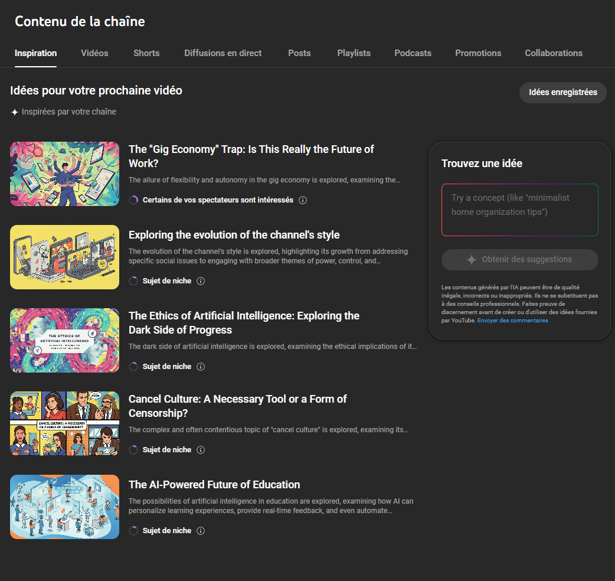Viewport: 615px width, 581px height.
Task: Click info icon for "Exploring the evolution" idea
Action: tap(201, 281)
